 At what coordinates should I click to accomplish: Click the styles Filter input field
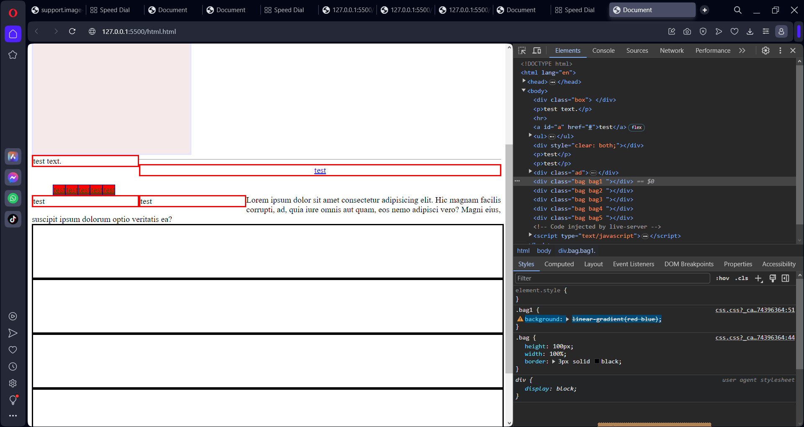pos(611,278)
